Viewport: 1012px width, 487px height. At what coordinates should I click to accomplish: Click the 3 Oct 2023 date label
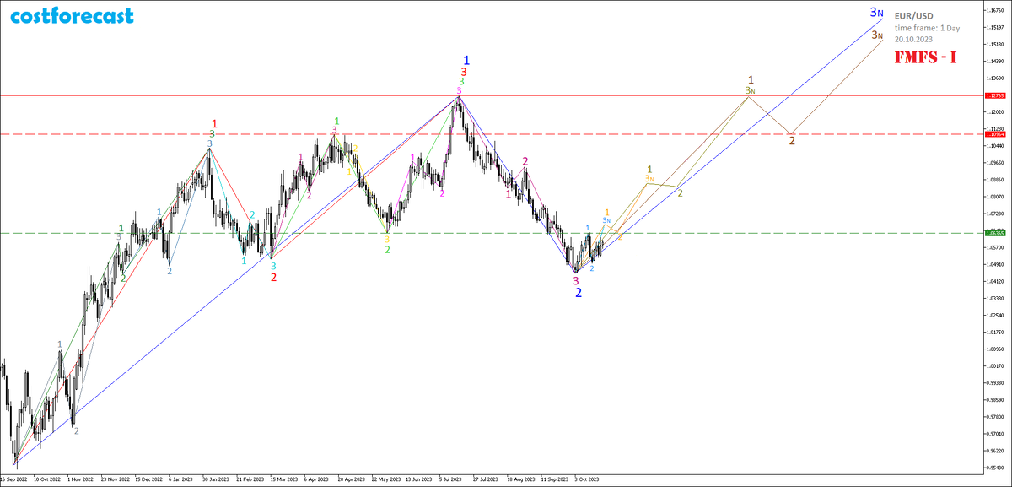586,479
